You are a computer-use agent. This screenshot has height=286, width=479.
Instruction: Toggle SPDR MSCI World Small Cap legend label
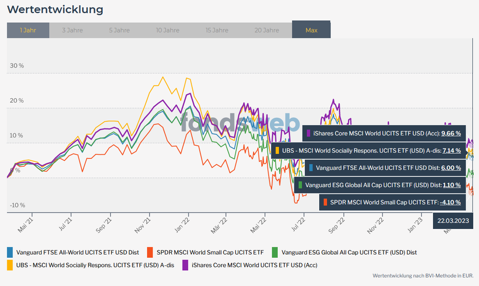point(210,252)
